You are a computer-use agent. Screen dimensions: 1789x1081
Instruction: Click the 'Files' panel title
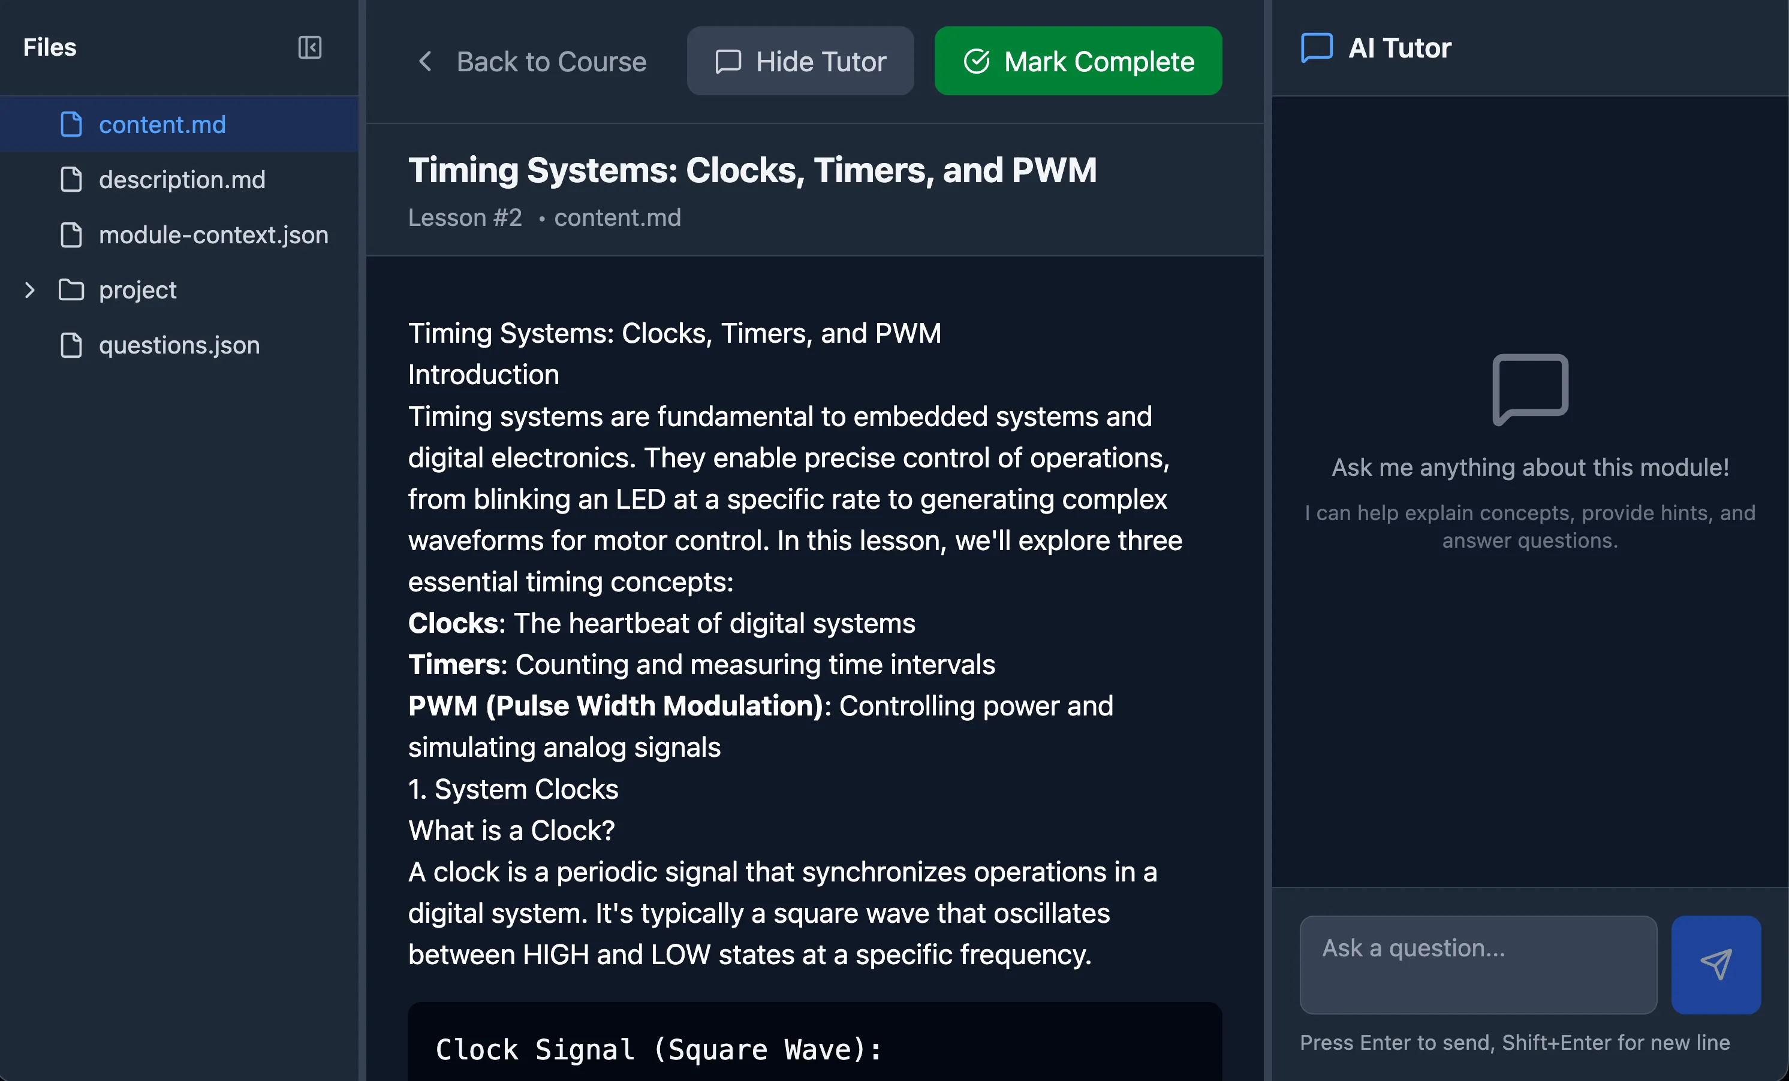tap(49, 47)
